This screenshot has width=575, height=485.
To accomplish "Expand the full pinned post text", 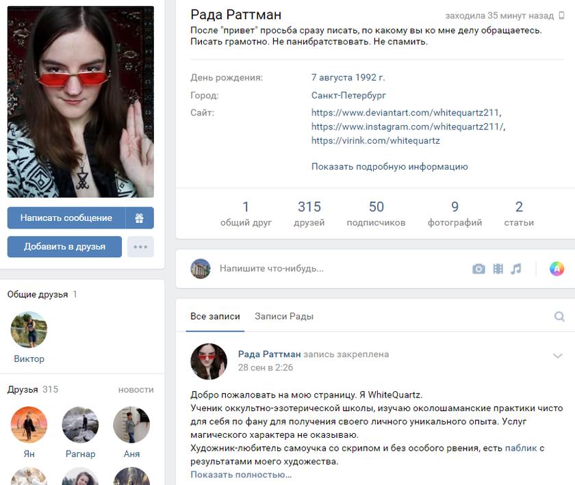I will (241, 475).
